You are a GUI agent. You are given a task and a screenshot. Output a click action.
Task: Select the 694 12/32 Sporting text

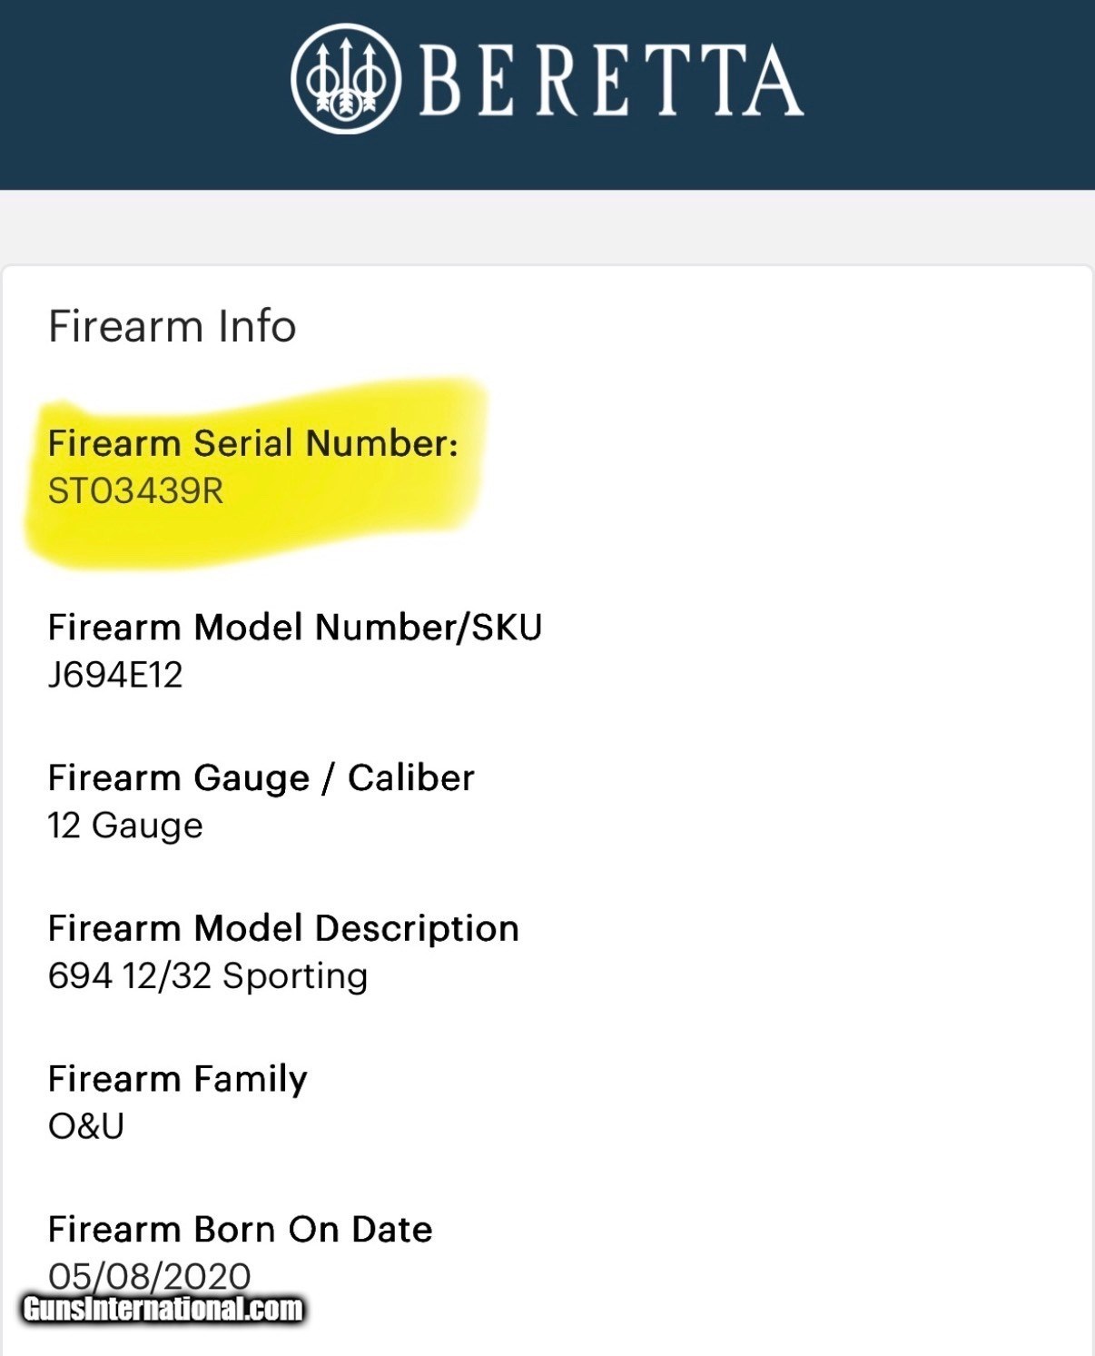click(x=207, y=976)
